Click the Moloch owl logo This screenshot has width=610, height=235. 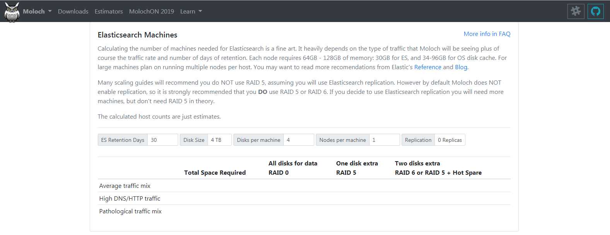[12, 12]
